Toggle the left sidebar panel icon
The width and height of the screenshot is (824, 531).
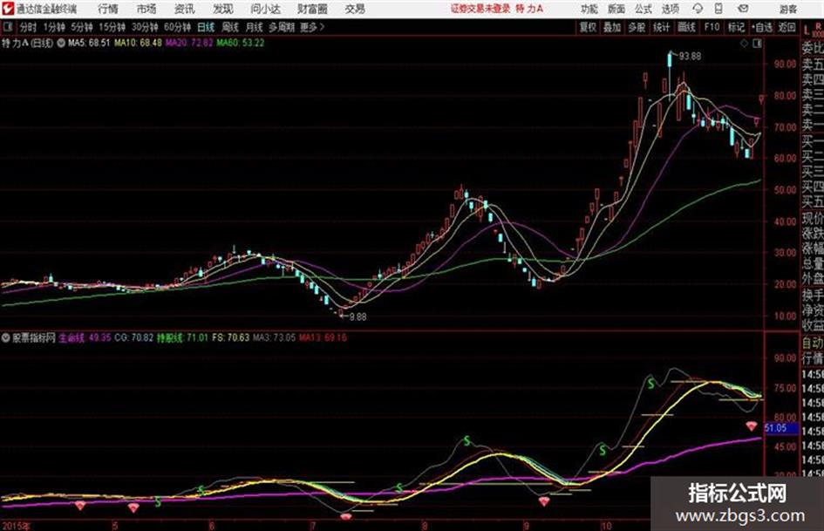[8, 27]
